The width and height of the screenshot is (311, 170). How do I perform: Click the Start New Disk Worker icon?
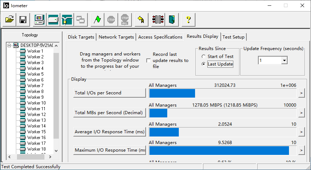click(x=53, y=19)
